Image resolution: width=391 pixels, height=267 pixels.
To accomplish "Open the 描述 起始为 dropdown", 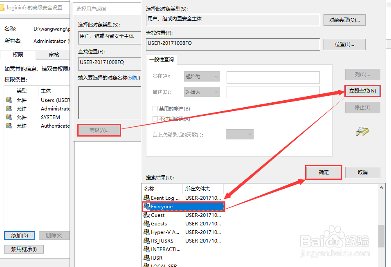I will (x=202, y=92).
